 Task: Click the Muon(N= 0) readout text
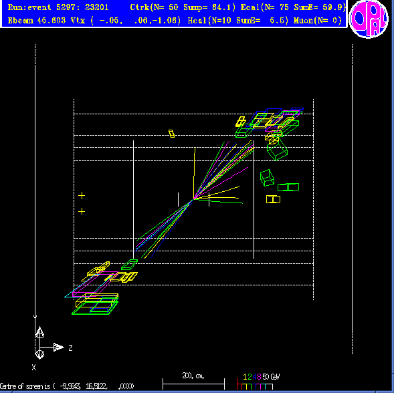pyautogui.click(x=318, y=20)
